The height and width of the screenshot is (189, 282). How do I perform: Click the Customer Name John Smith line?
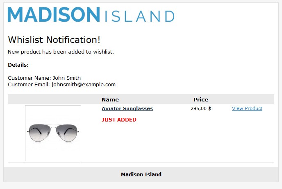[44, 78]
